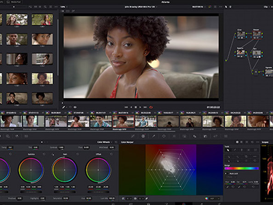Viewport: 273px width, 205px height.
Task: Open the Tracker palette
Action: coord(174,136)
